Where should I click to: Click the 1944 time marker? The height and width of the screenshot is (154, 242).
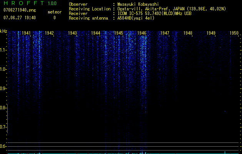[95, 33]
